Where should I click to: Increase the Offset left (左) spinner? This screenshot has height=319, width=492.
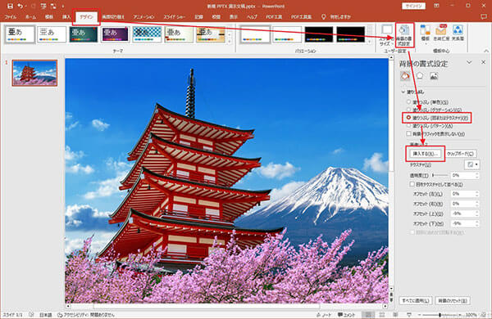[477, 192]
